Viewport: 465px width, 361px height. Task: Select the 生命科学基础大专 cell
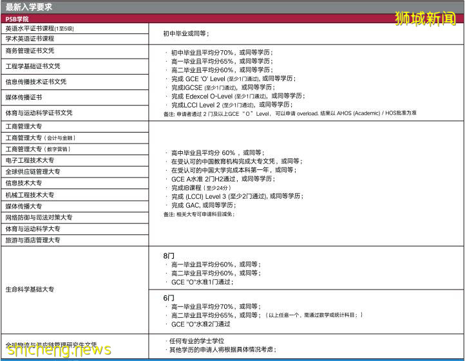[x=75, y=290]
